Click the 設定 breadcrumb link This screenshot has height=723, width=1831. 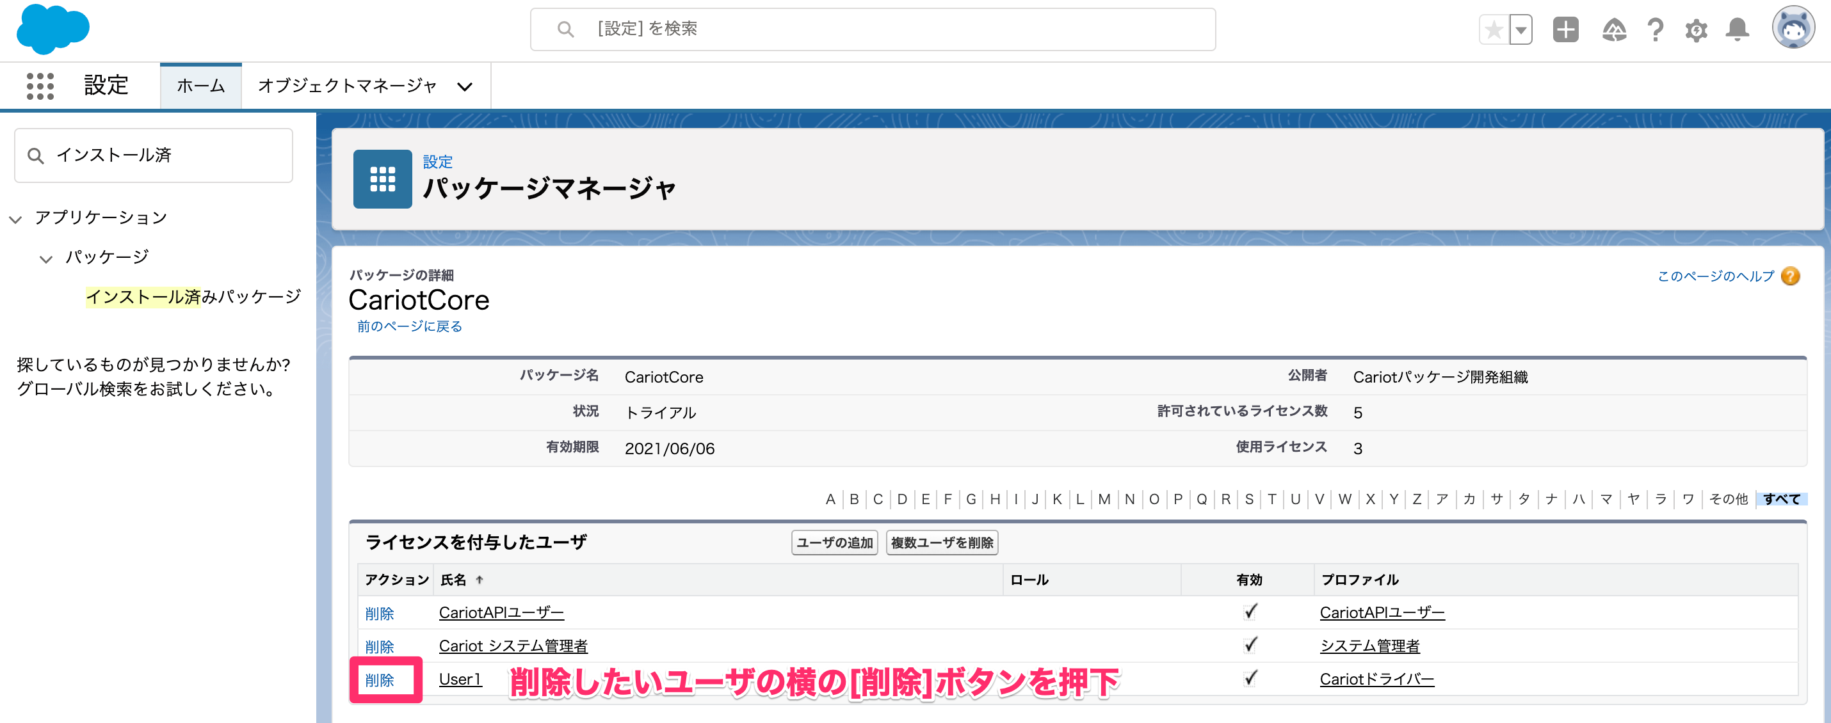[x=438, y=162]
